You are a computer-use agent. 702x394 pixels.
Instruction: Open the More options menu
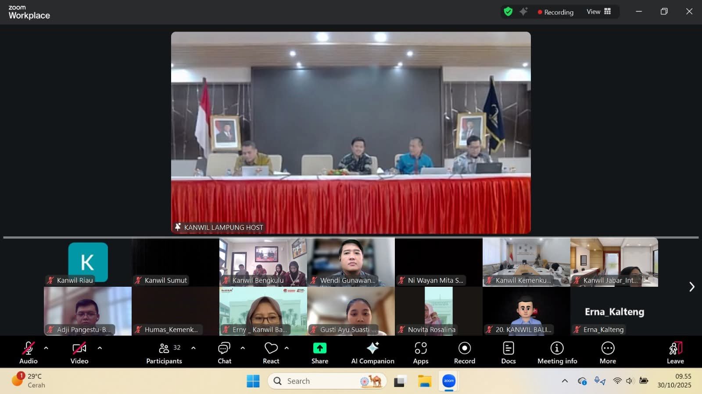coord(608,352)
